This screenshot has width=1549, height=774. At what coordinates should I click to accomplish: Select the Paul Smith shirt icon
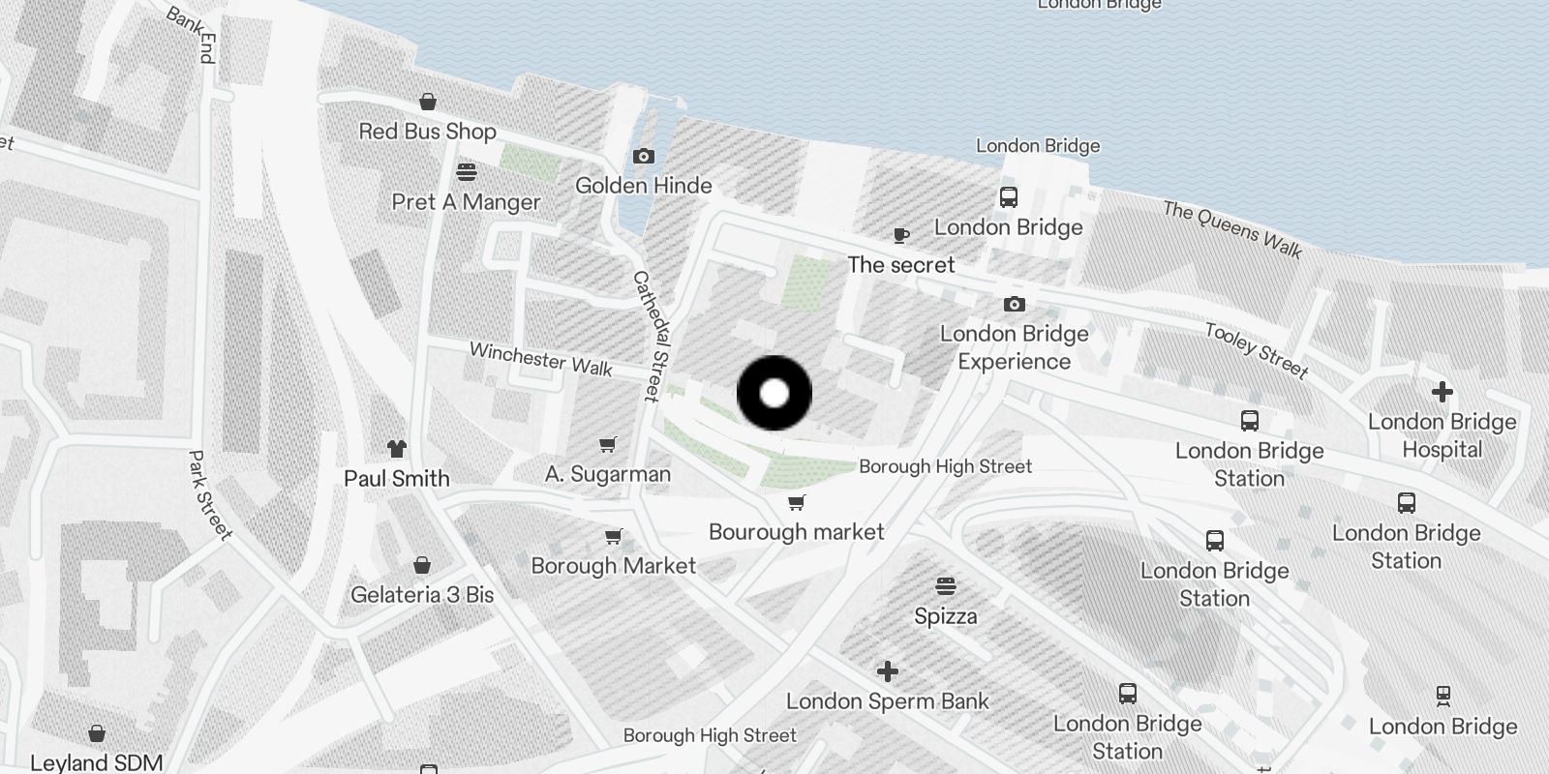coord(397,449)
